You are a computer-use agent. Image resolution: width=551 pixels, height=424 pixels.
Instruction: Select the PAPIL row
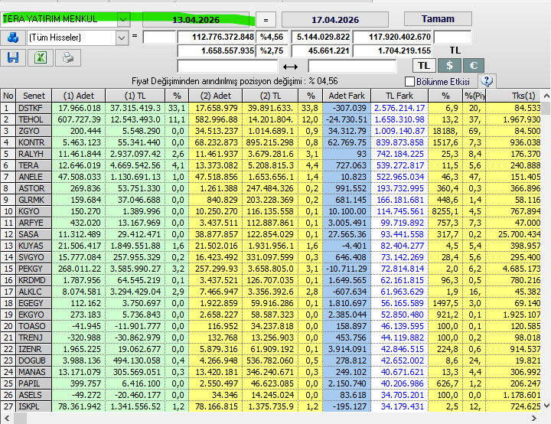[x=270, y=383]
